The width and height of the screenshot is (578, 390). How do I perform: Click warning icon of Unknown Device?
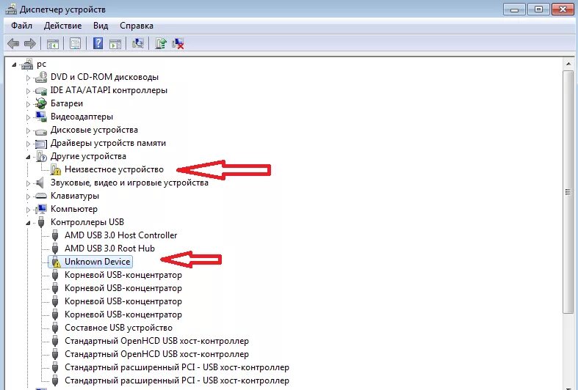click(56, 262)
